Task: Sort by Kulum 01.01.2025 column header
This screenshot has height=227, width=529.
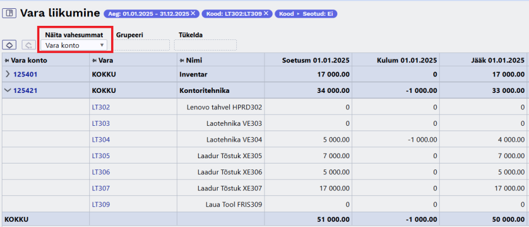Action: pyautogui.click(x=407, y=61)
